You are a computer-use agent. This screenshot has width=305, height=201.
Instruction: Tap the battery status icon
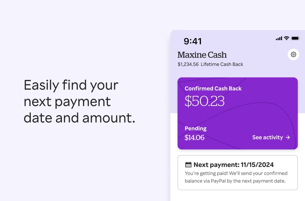coord(295,38)
